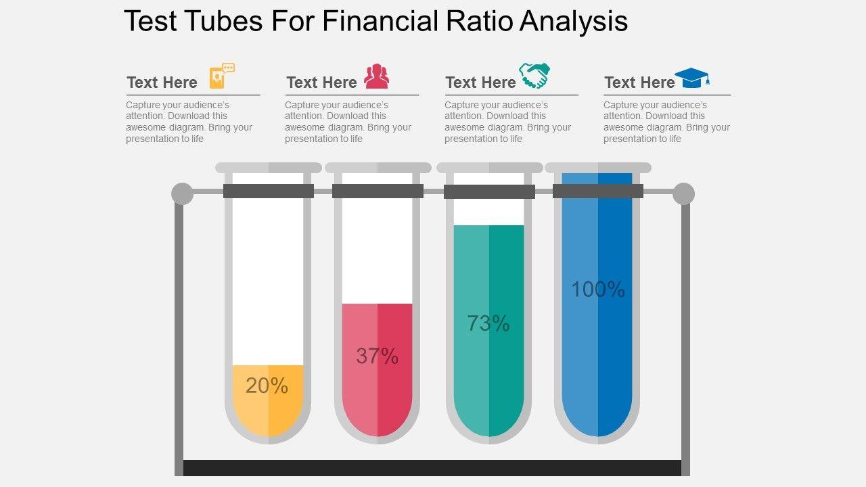Click the teal handshake icon

[x=534, y=75]
